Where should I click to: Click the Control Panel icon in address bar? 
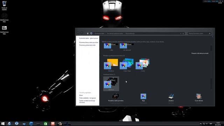pos(91,34)
